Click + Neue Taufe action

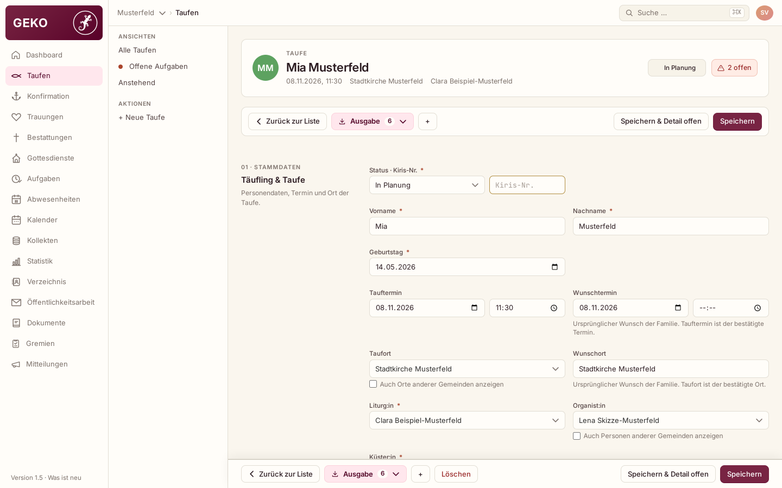coord(142,117)
